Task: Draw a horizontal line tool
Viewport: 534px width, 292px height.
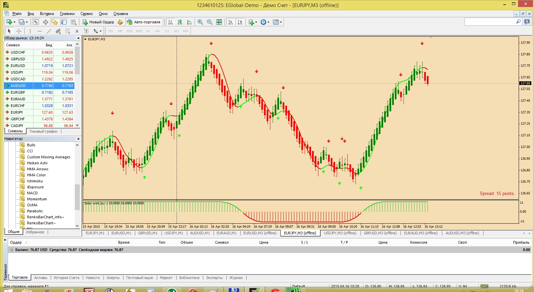Action: pyautogui.click(x=40, y=31)
